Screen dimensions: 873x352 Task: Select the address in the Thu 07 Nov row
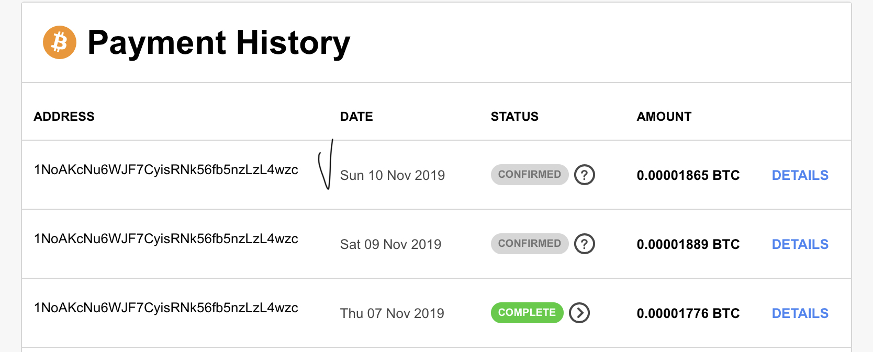click(166, 308)
